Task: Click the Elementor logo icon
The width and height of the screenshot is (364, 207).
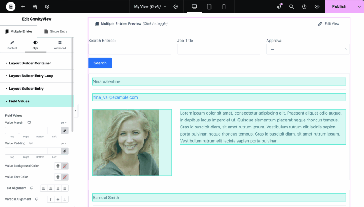Action: [x=11, y=6]
